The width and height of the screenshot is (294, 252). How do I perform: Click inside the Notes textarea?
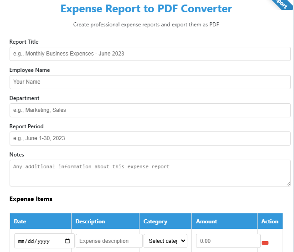click(x=150, y=173)
